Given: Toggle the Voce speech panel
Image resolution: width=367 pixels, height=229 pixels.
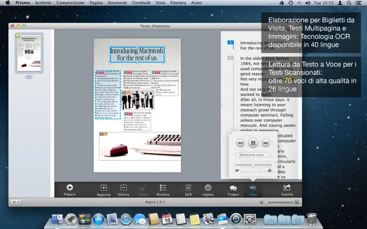Looking at the screenshot, I should tap(253, 187).
